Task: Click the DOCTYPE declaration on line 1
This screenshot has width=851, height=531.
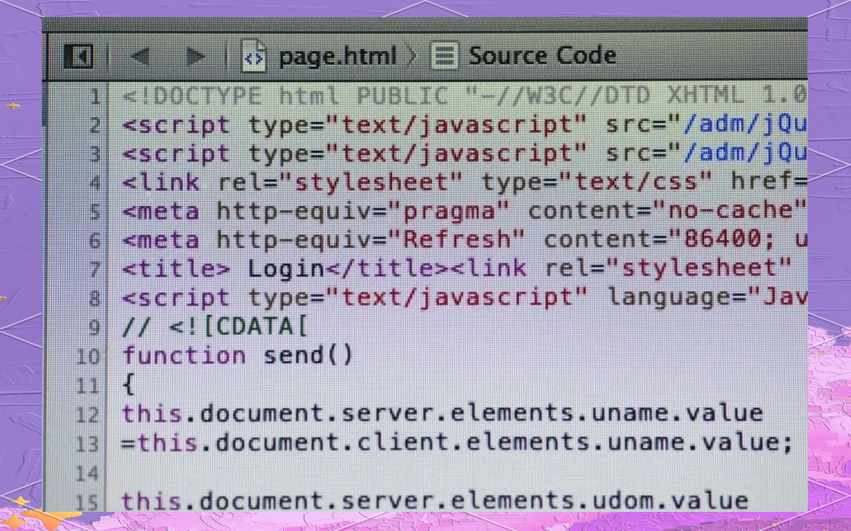Action: (x=465, y=96)
